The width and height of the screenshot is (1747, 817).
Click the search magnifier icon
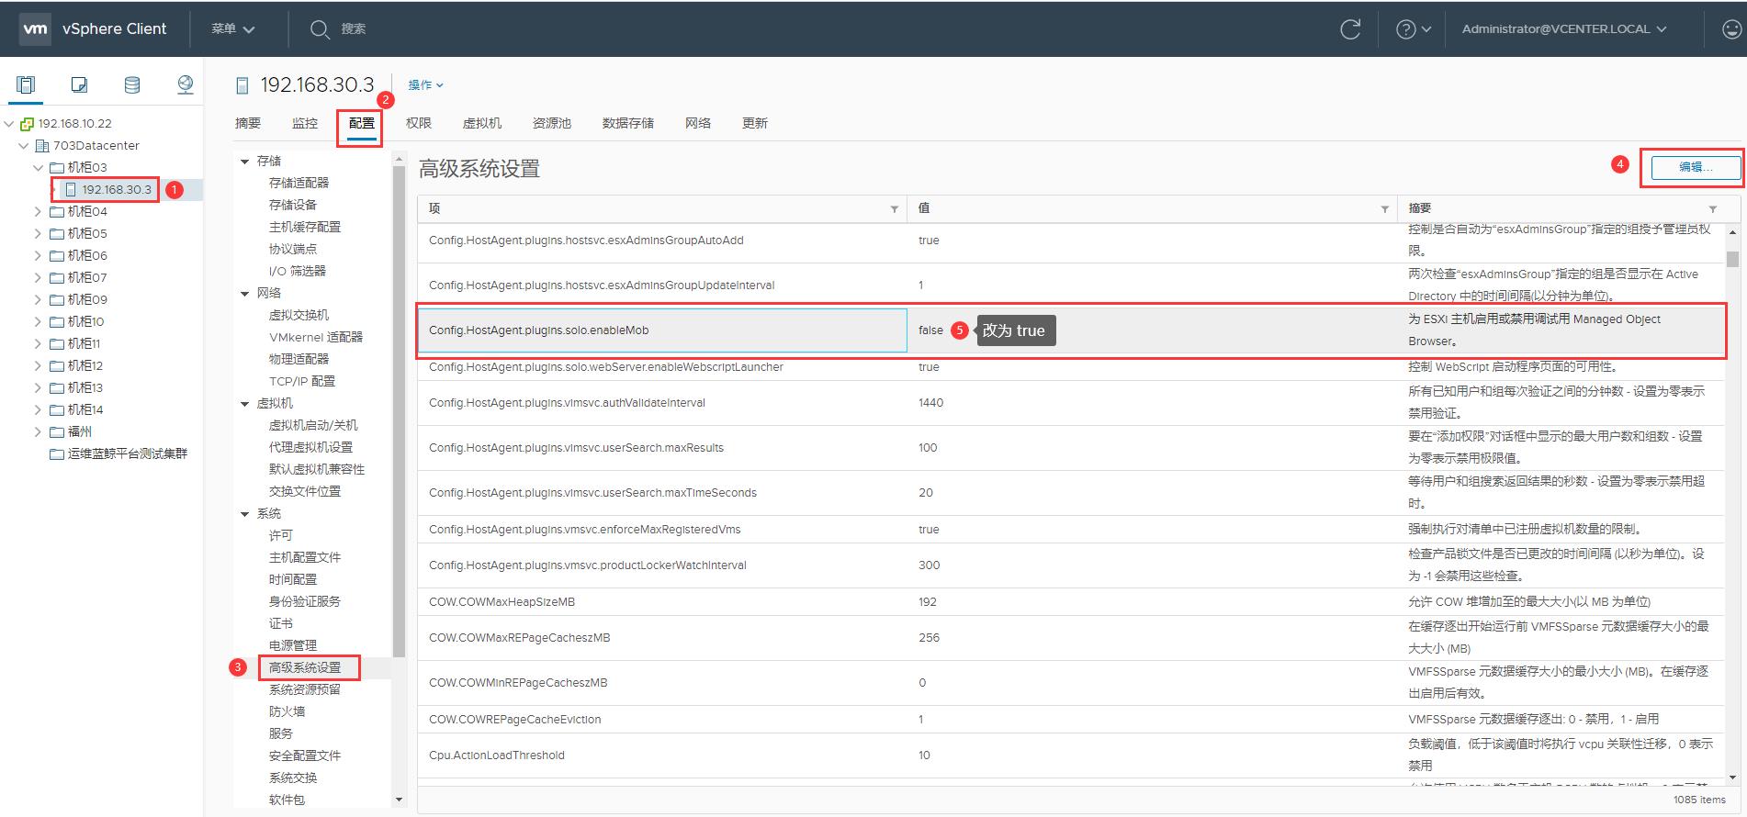[319, 29]
